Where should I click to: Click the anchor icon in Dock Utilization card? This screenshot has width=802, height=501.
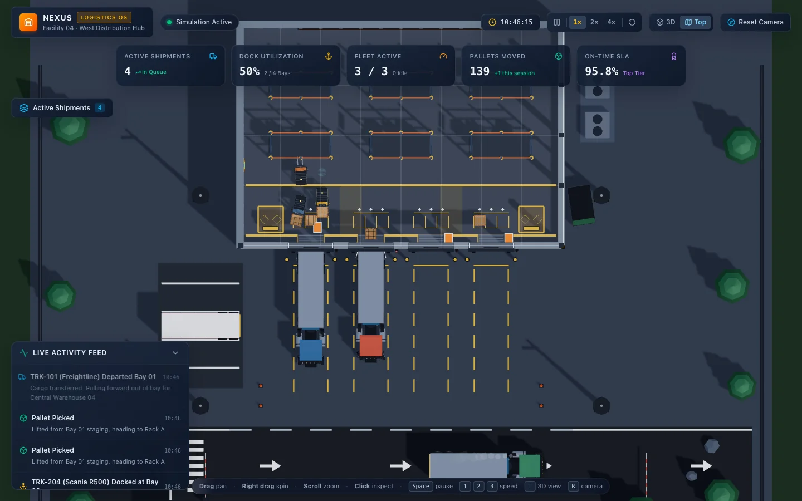click(x=329, y=56)
